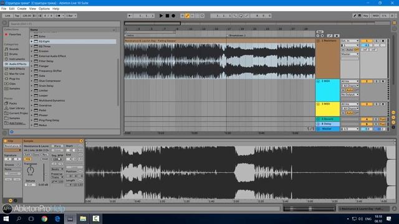399x224 pixels.
Task: Click the clip gain slider
Action: (x=44, y=174)
